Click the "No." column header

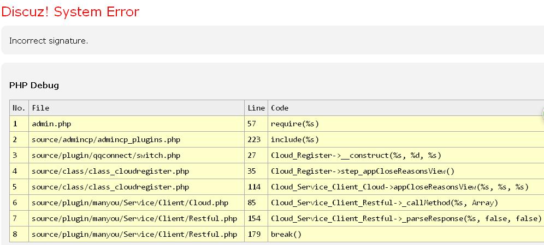[x=19, y=108]
